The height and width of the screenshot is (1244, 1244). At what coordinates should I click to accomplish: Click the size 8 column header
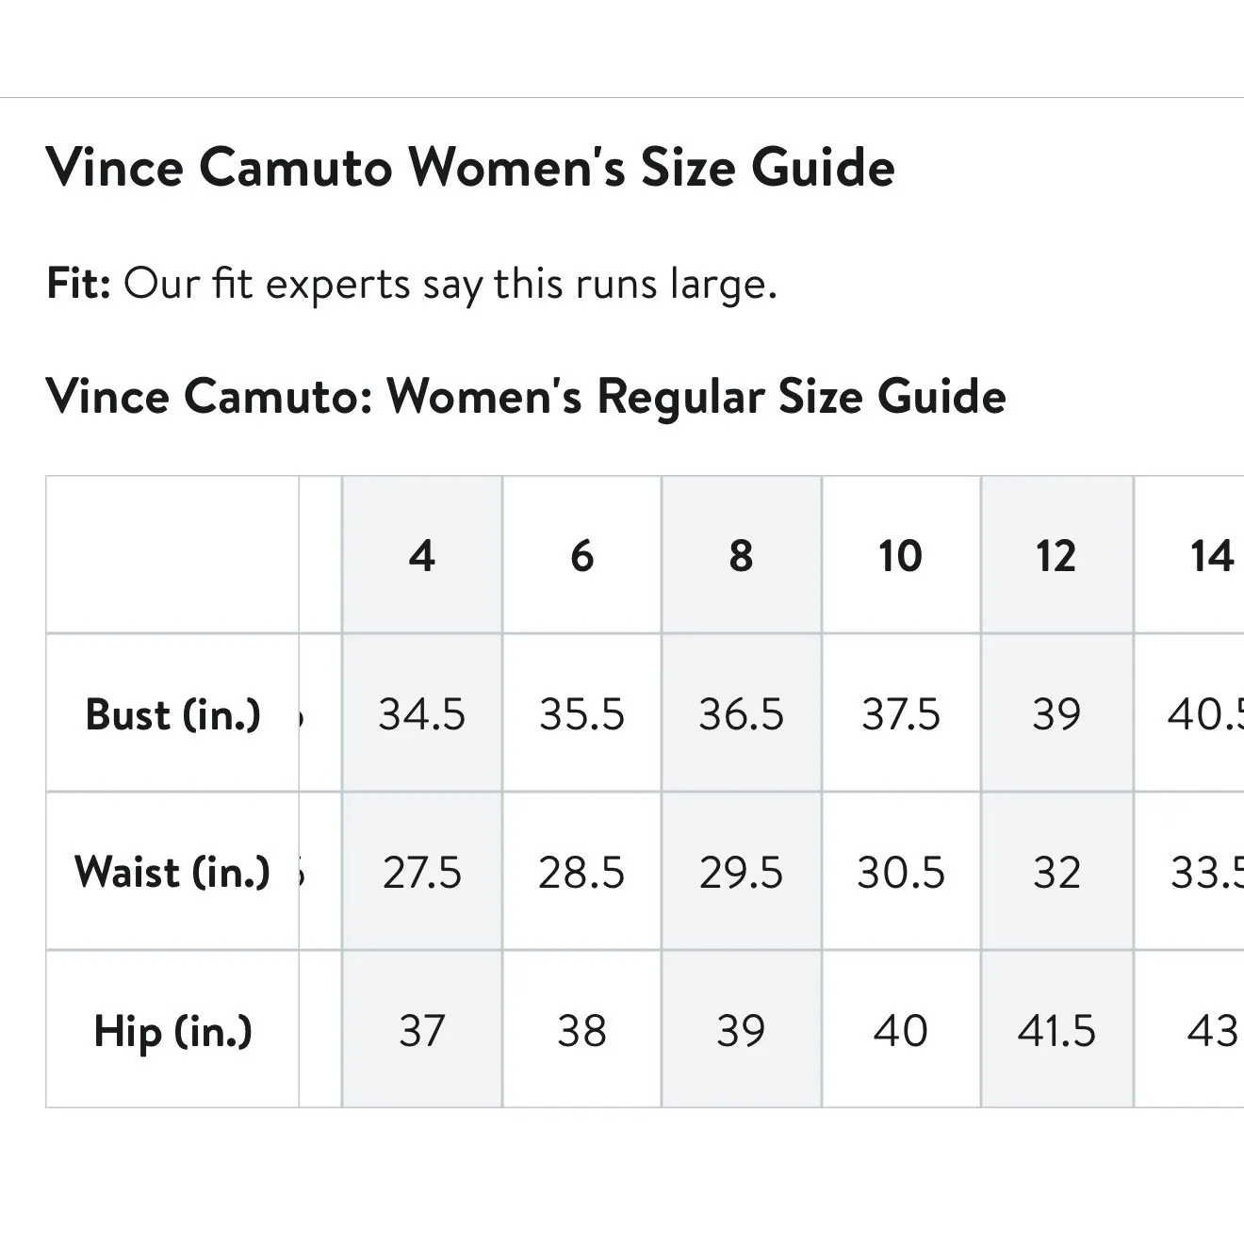pyautogui.click(x=741, y=556)
